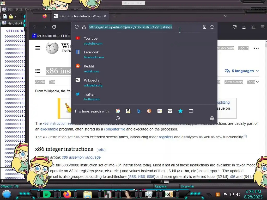
Task: Open the Save to Pocket icon
Action: 235,27
